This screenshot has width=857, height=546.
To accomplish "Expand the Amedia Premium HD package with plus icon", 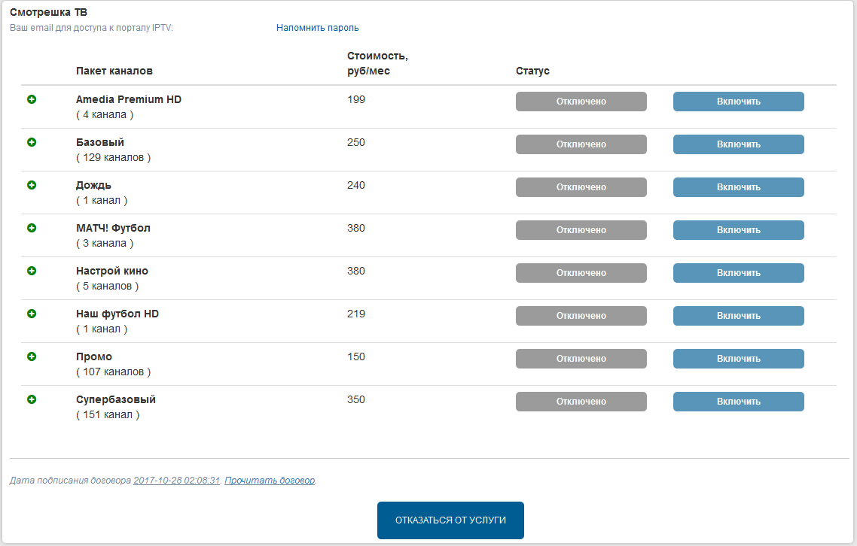I will click(x=32, y=99).
